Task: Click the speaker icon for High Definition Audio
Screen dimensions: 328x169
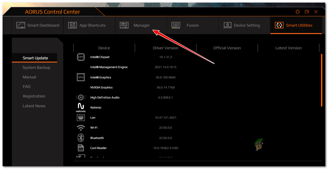Action: pyautogui.click(x=81, y=98)
